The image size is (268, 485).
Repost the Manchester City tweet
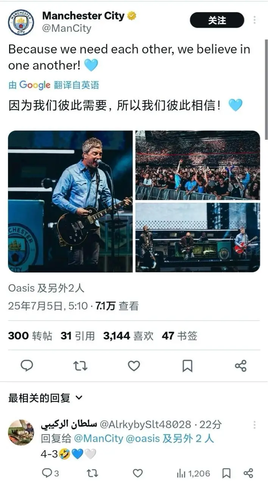coord(80,366)
